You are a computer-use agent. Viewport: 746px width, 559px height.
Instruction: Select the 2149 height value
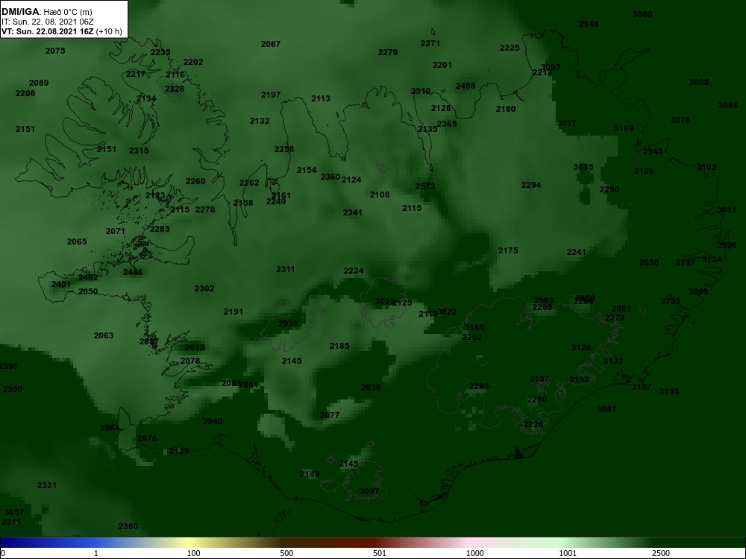[x=310, y=474]
